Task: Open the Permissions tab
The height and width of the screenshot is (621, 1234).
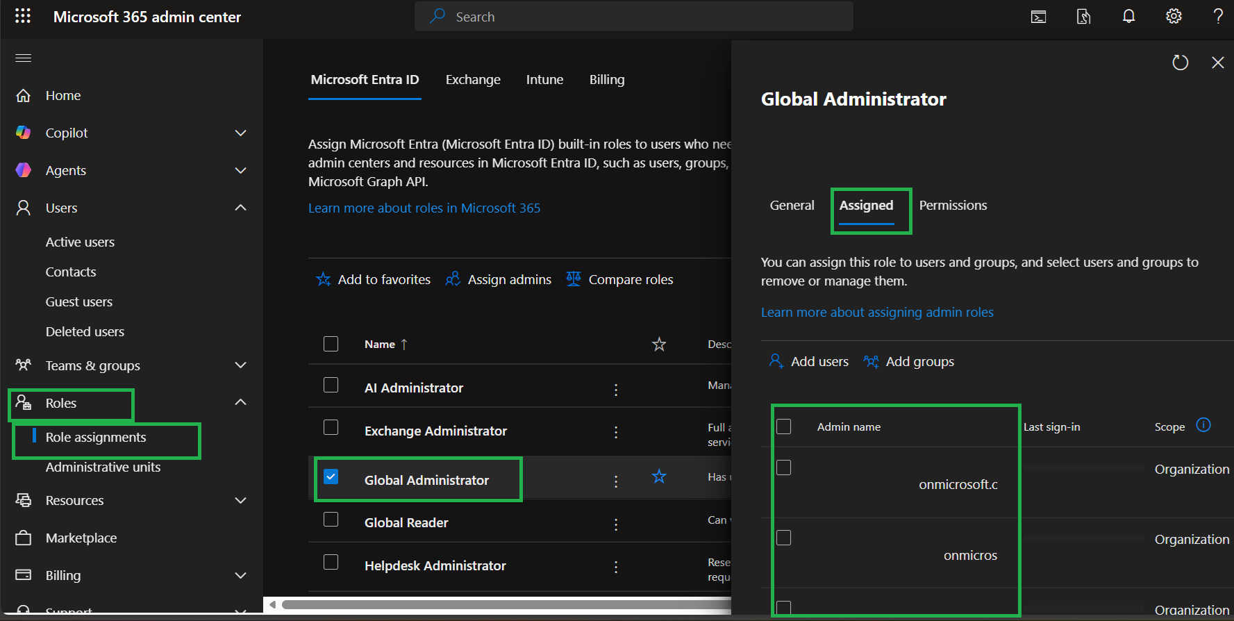Action: point(953,206)
